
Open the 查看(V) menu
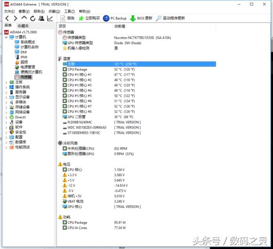[x=24, y=11]
